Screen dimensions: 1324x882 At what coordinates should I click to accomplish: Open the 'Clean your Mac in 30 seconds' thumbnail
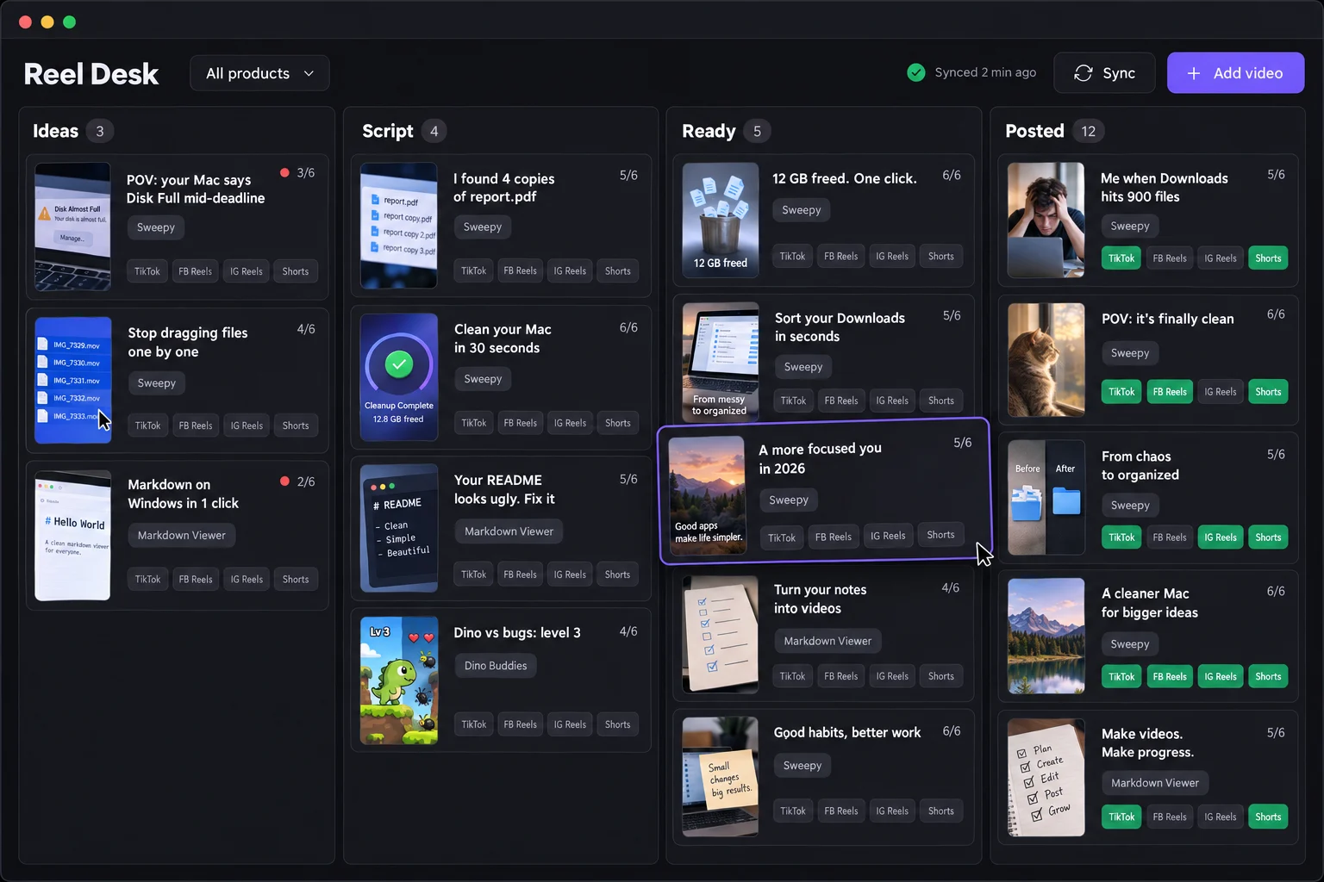(x=399, y=377)
